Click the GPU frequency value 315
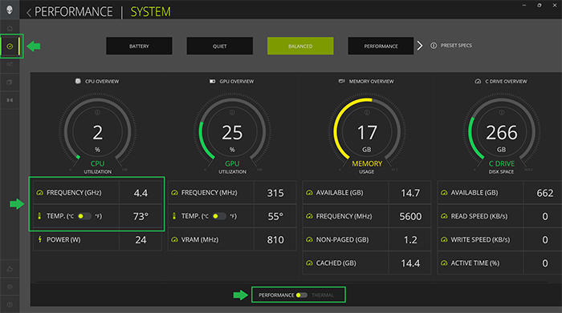The width and height of the screenshot is (562, 313). (x=275, y=193)
